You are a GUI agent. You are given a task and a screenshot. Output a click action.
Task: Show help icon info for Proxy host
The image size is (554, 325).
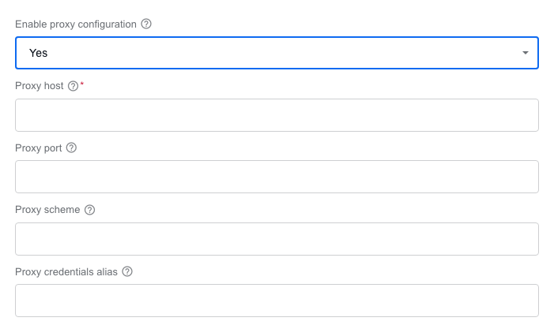(x=73, y=86)
